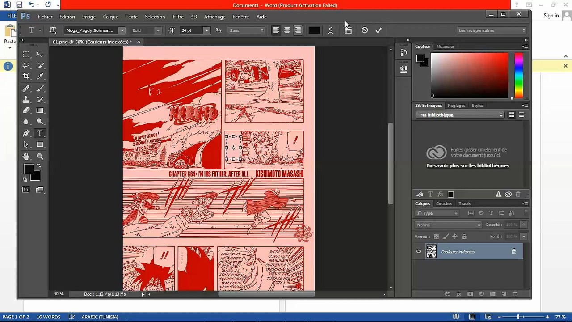Screen dimensions: 572x322
Task: Commit current text edits
Action: [379, 30]
